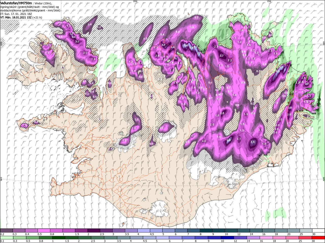Select snow legend swatch between 0.5 and 0.8
Screen dimensions: 325x243
point(44,230)
